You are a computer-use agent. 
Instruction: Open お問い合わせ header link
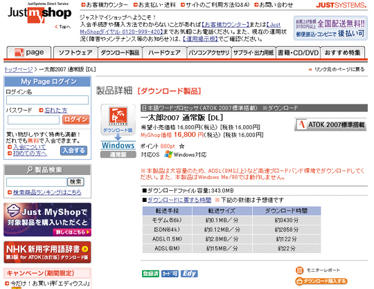pos(274,5)
